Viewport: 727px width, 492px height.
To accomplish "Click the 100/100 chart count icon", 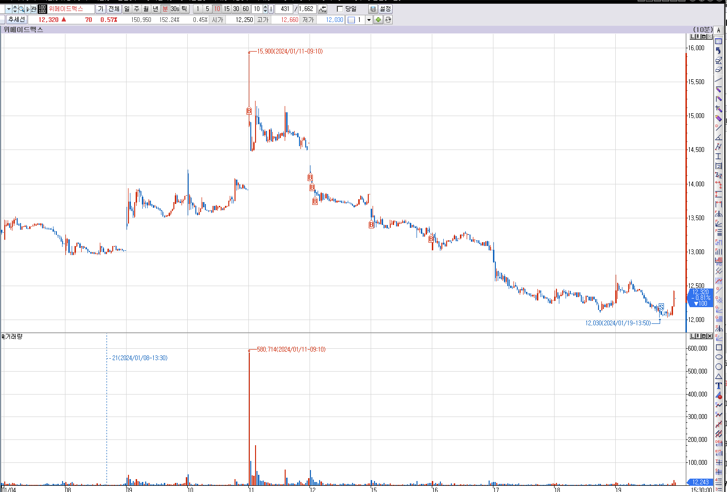I will click(x=42, y=9).
